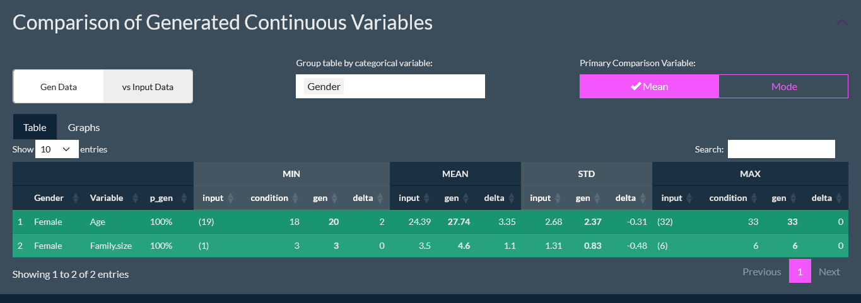Click the MIN column group header

click(x=291, y=174)
